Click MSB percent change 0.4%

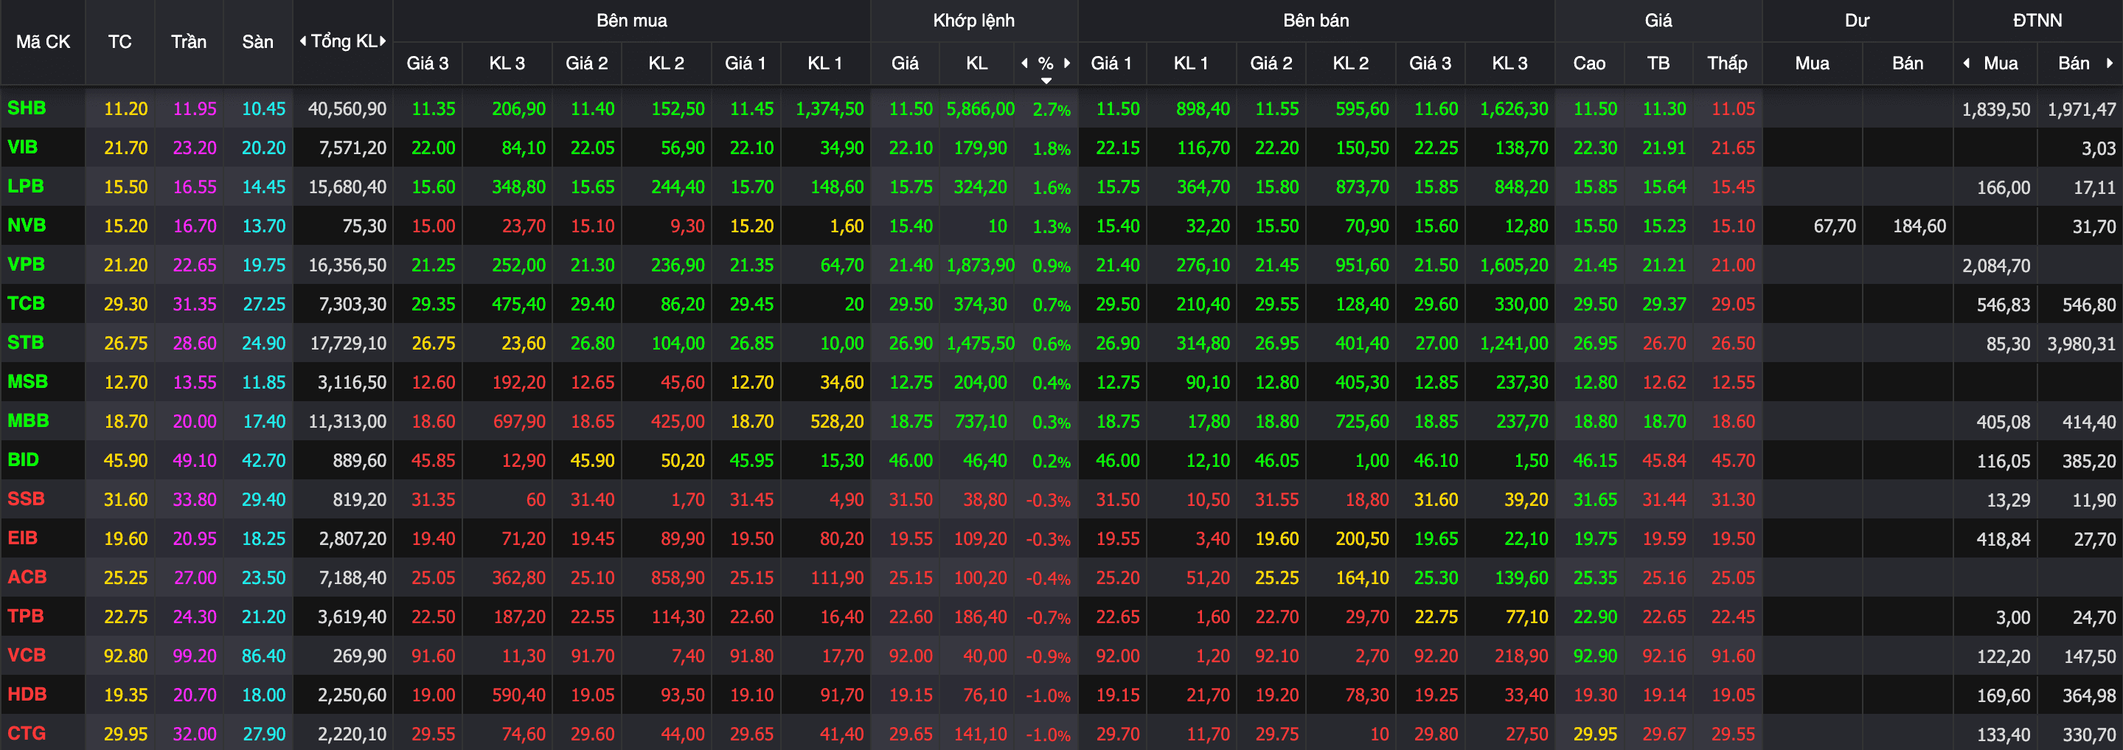[1052, 383]
